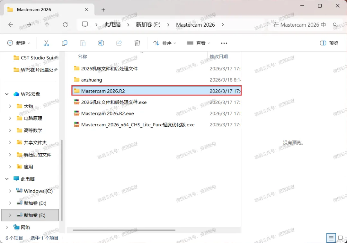Go forward with the forward arrow
This screenshot has width=347, height=243.
click(29, 24)
